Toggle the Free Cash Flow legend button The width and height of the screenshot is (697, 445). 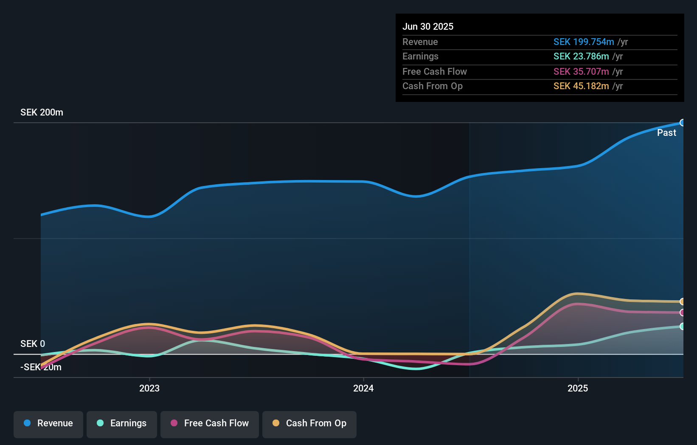(x=210, y=424)
